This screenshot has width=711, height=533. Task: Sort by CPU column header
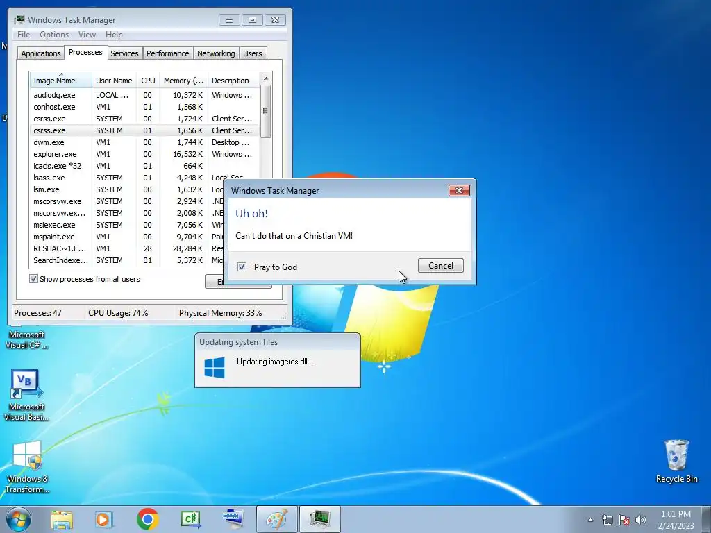click(148, 81)
